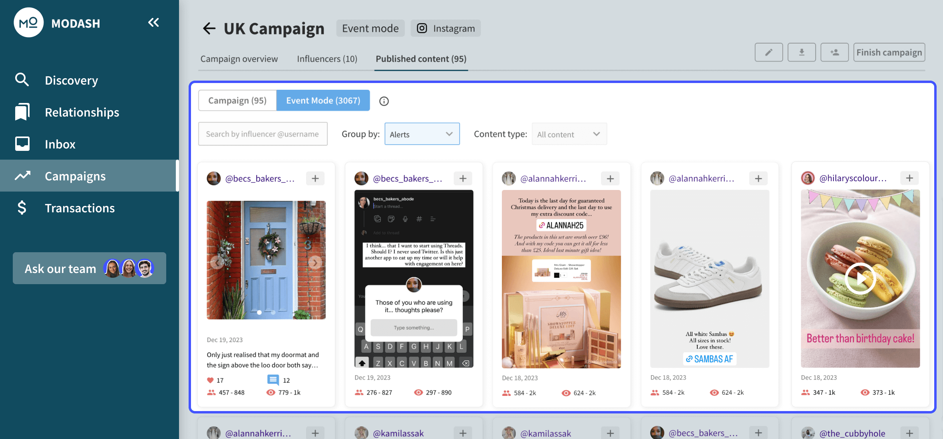
Task: Switch to the Campaign overview tab
Action: coord(239,59)
